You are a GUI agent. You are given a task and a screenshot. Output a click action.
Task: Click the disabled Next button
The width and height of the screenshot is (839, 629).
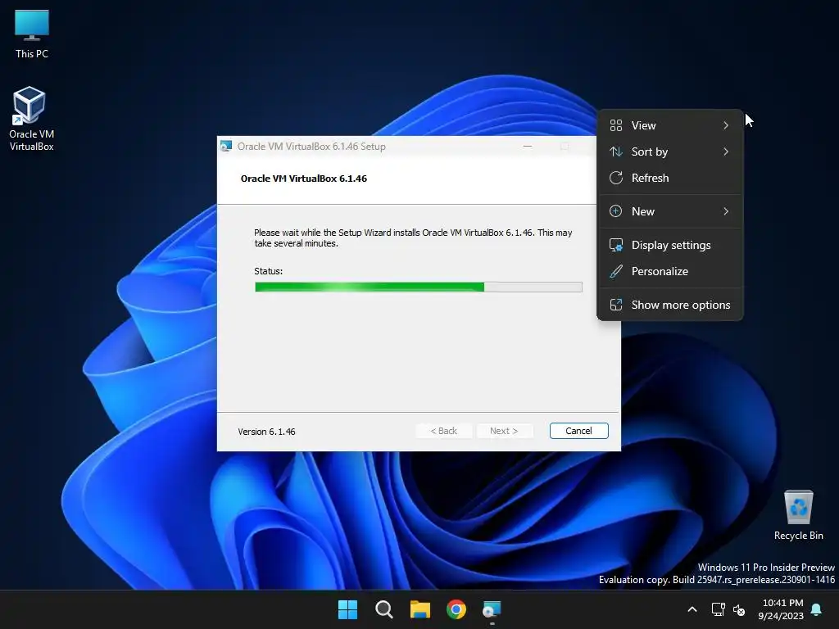point(504,431)
